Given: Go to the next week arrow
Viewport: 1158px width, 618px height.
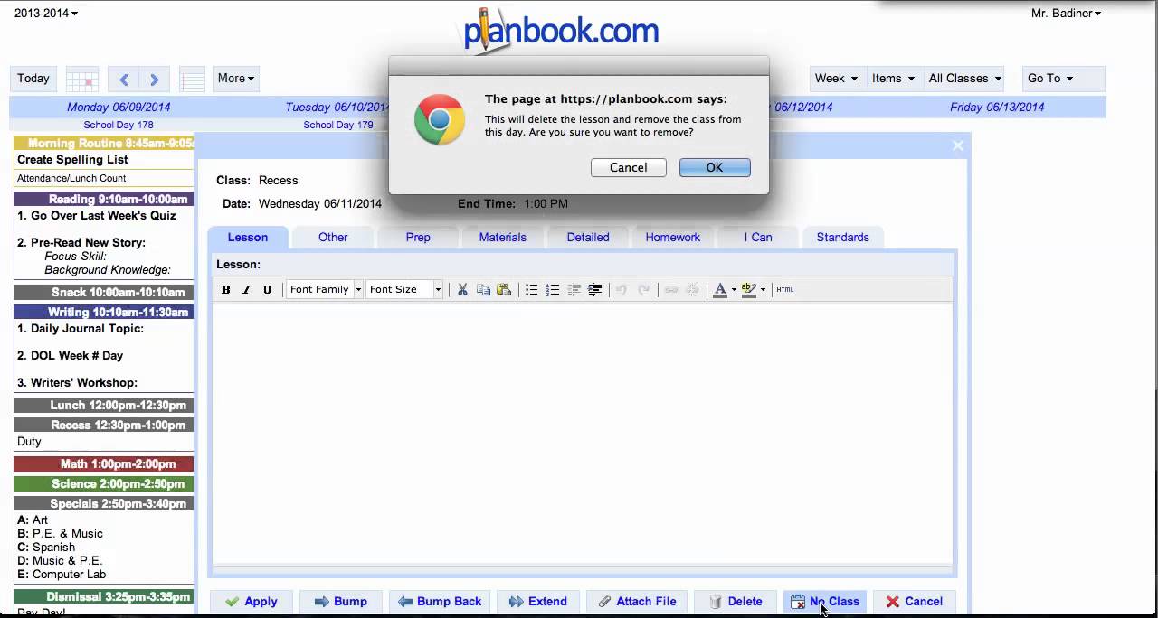Looking at the screenshot, I should [155, 79].
